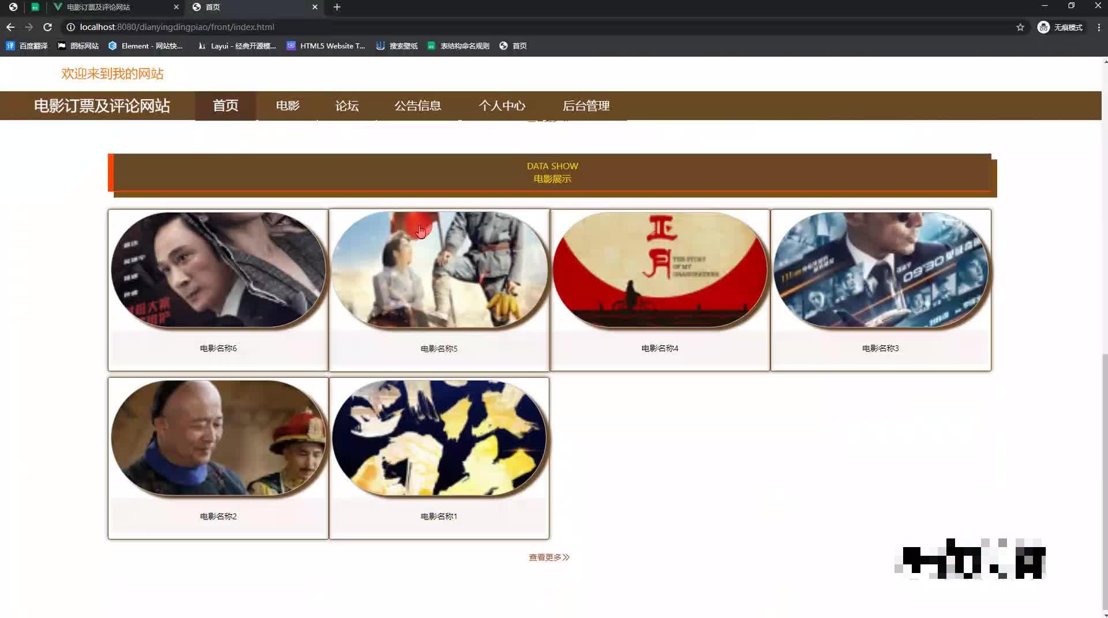1108x618 pixels.
Task: Click the first globe tab icon
Action: (13, 7)
